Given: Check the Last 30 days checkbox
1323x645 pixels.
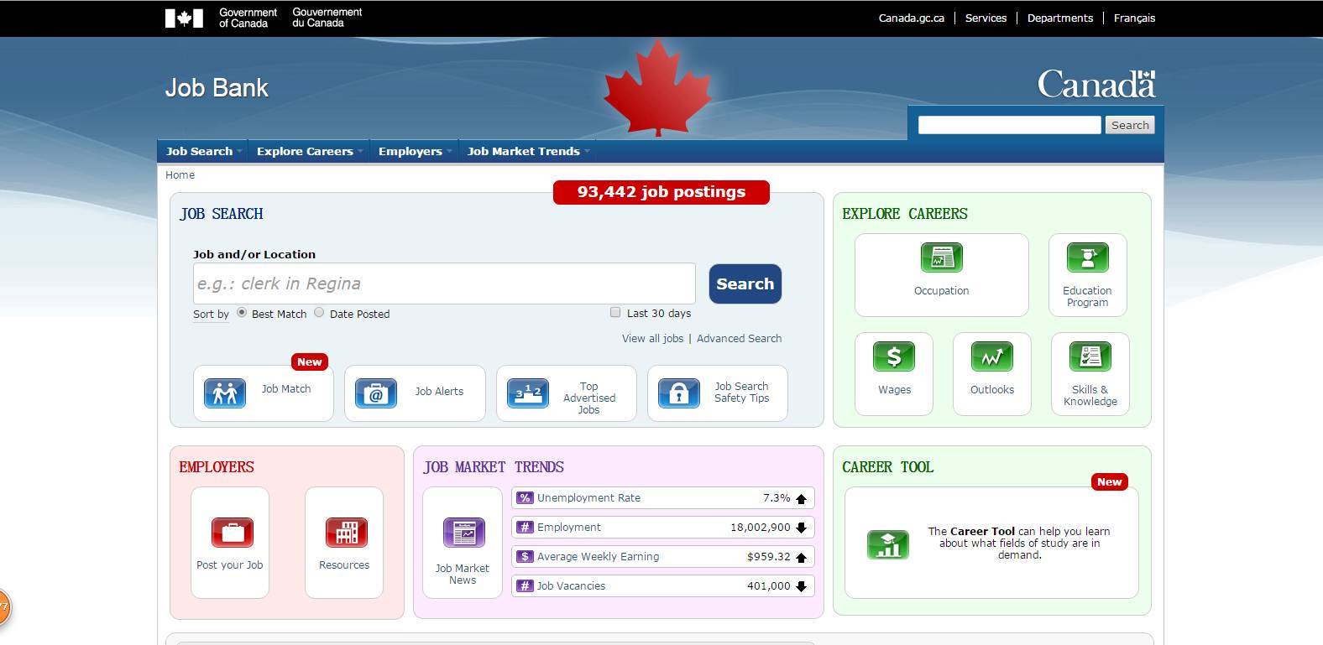Looking at the screenshot, I should 615,312.
